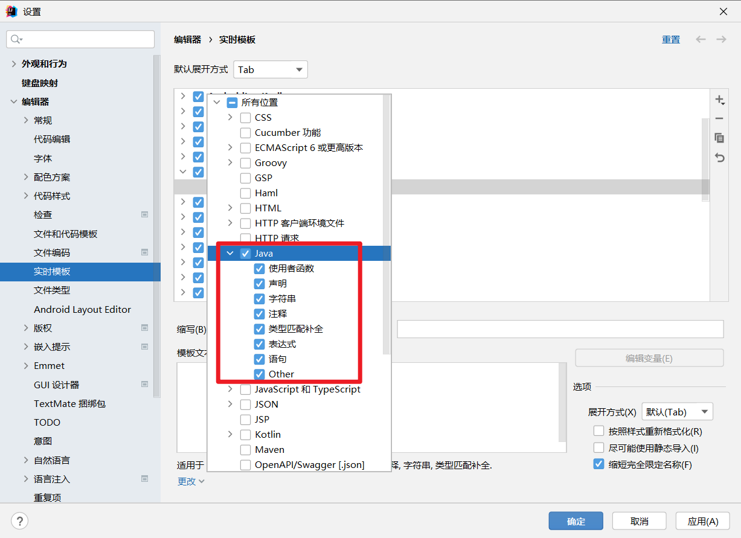Collapse the 所有位置 root node

tap(217, 103)
